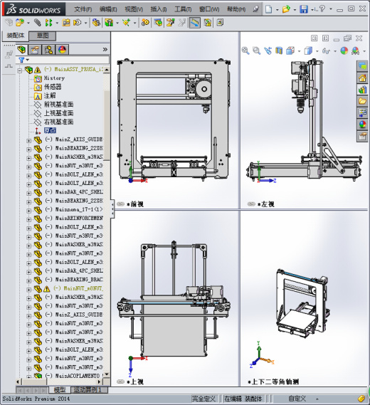This screenshot has width=370, height=405.
Task: Click the Previous View icon
Action: pos(268,51)
